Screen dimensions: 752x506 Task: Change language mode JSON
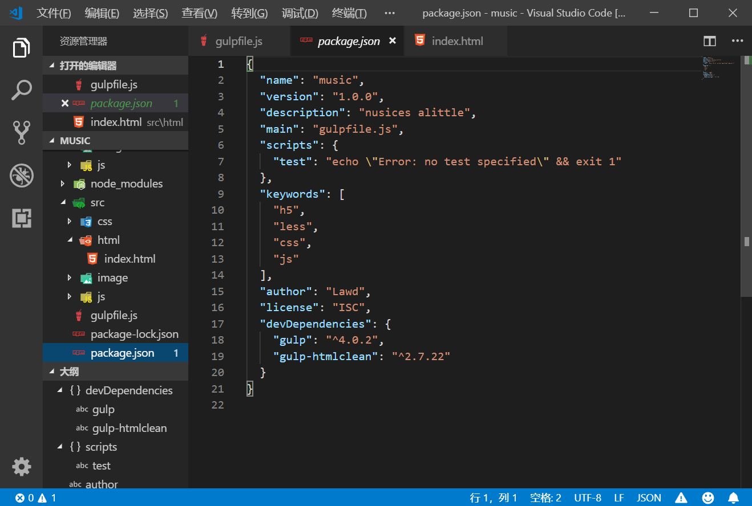click(649, 497)
